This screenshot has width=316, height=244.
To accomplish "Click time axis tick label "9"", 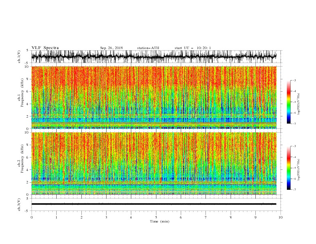I will 255,217.
